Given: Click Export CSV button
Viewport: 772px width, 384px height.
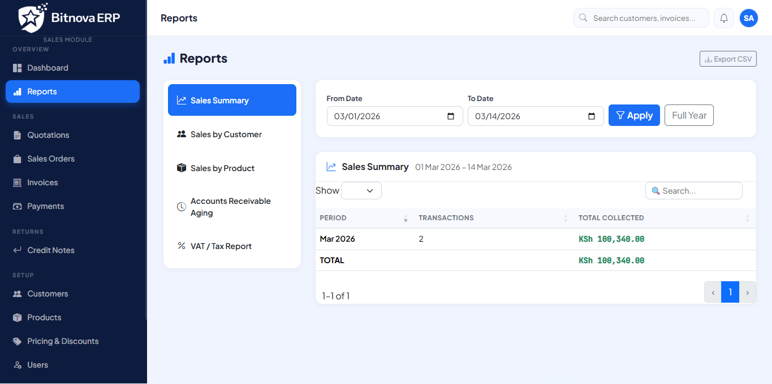Looking at the screenshot, I should click(728, 59).
